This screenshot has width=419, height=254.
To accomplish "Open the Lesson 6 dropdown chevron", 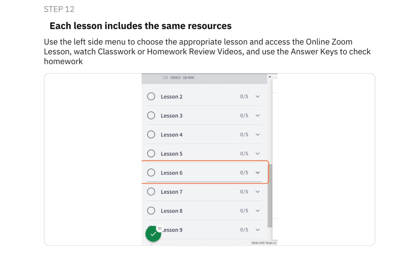I will tap(258, 172).
